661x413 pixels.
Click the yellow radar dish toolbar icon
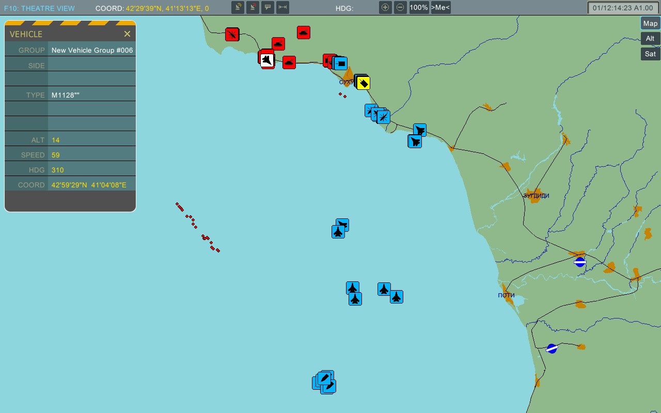coord(238,7)
